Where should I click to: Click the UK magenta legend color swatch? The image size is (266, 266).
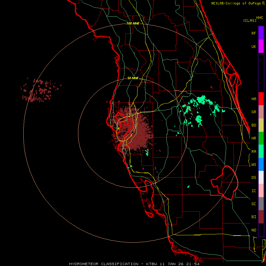coord(261,46)
